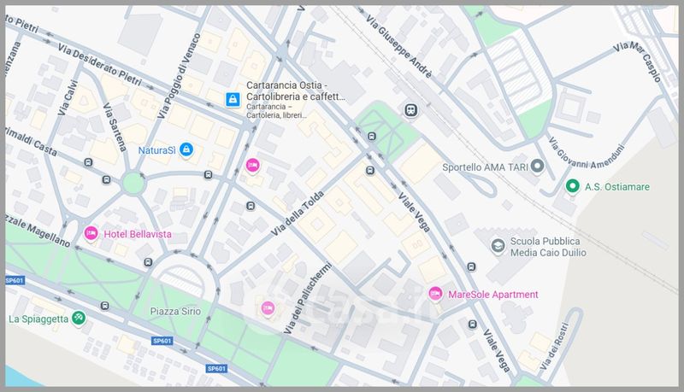
Task: Click the Scuola Pubblica school graduation-cap icon
Action: [498, 246]
